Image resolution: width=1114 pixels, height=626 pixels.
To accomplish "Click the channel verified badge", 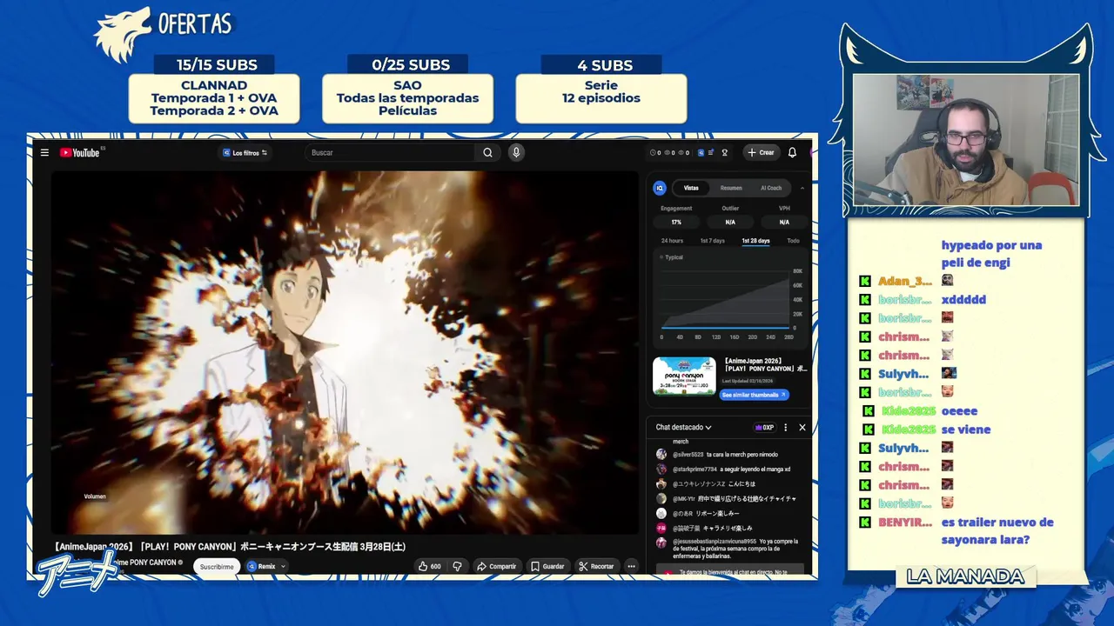I will pos(181,563).
